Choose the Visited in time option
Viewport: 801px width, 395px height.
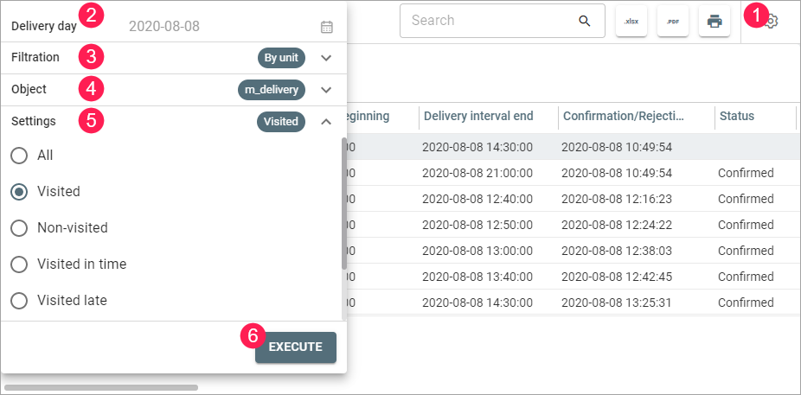(x=19, y=264)
